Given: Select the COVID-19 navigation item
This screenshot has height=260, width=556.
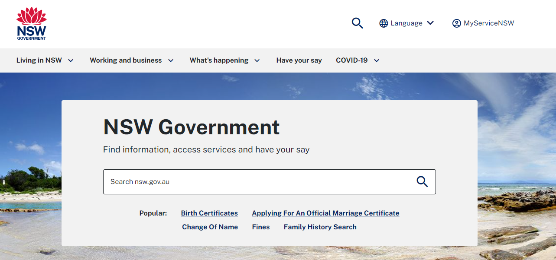Looking at the screenshot, I should click(351, 60).
